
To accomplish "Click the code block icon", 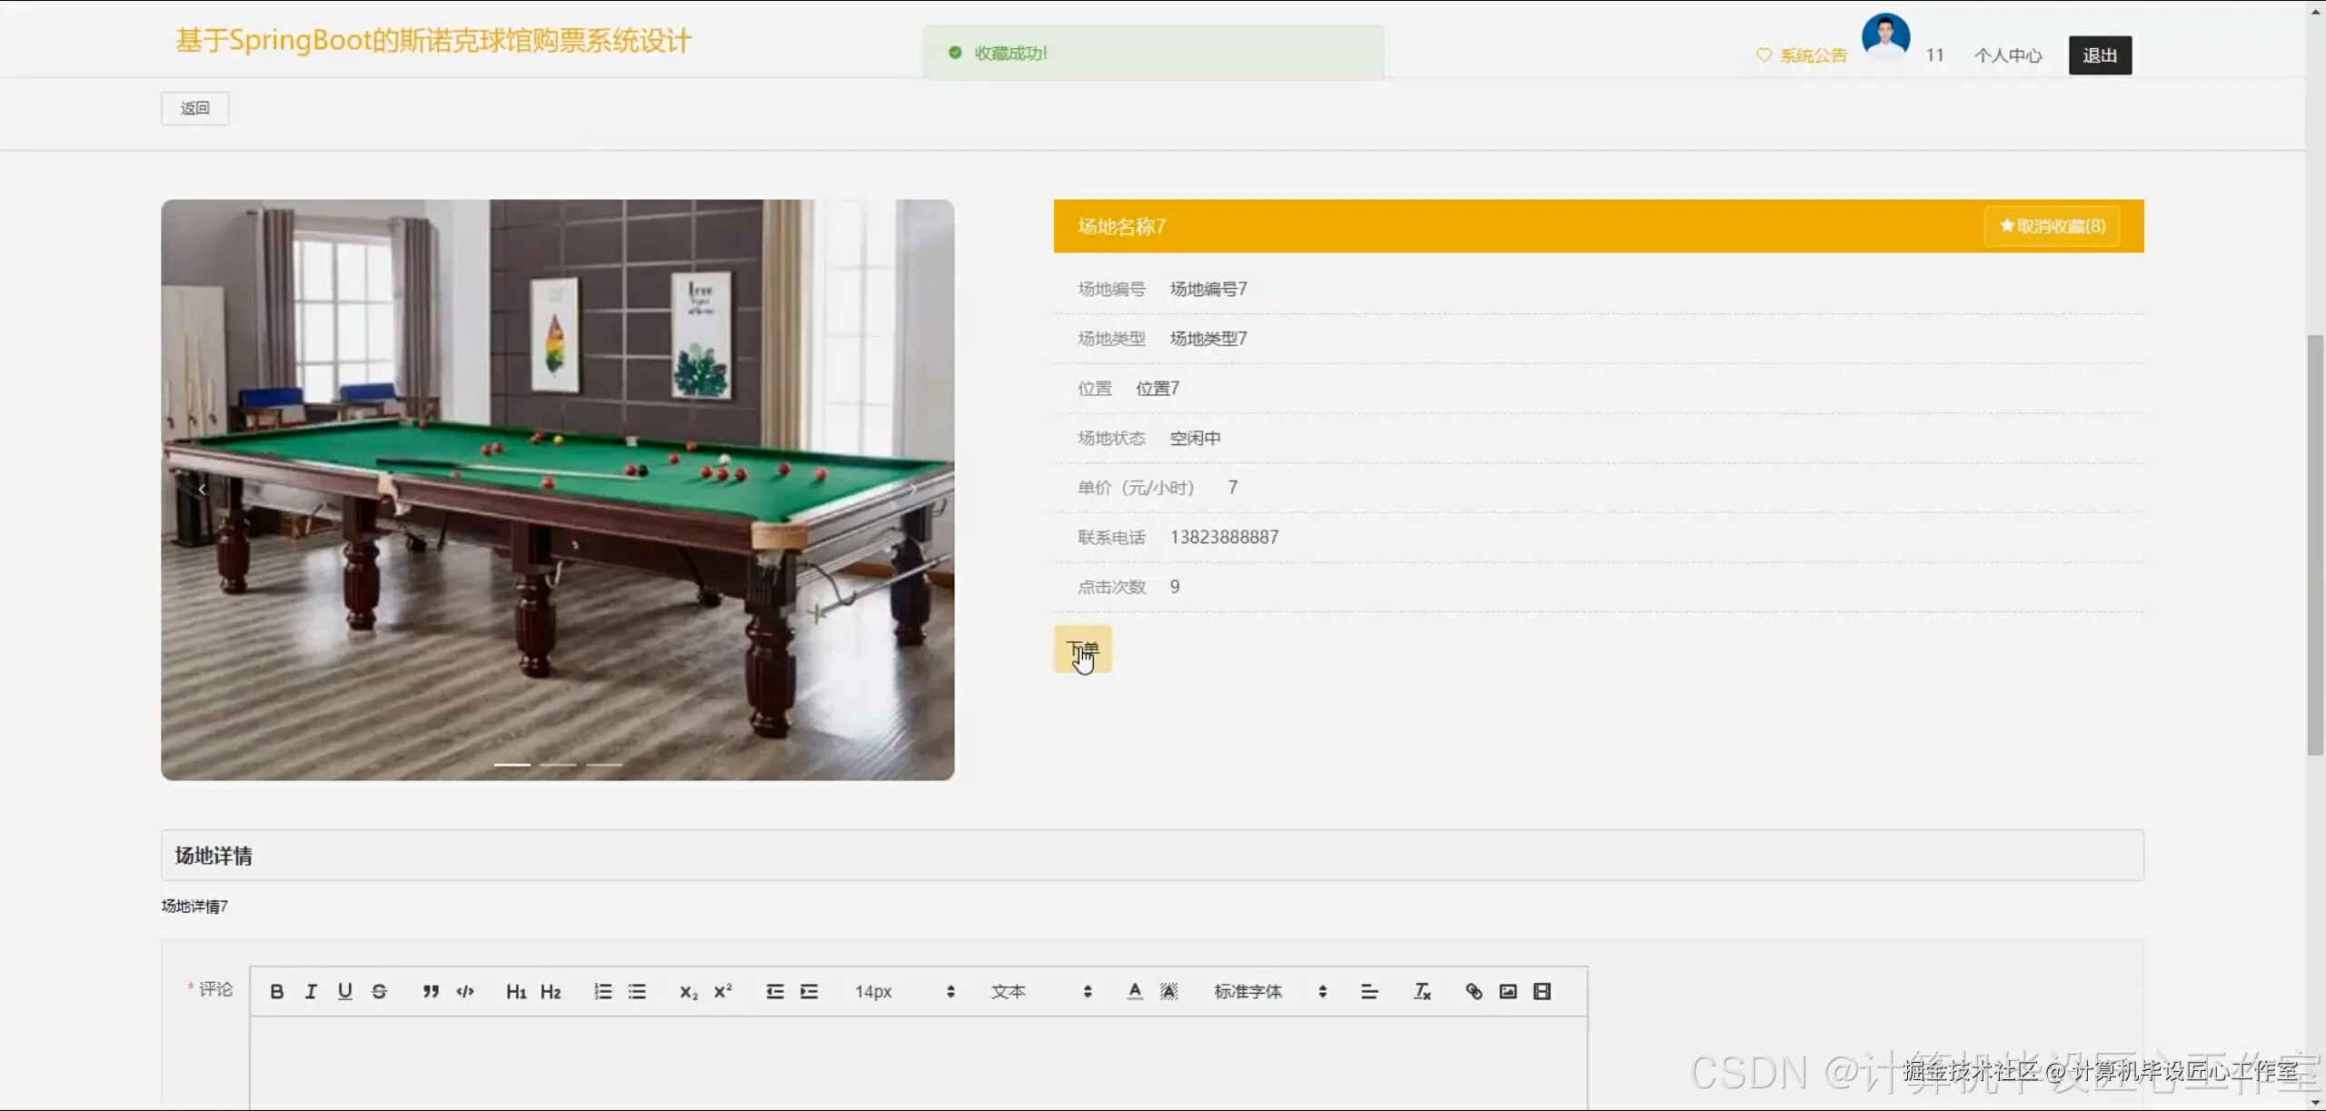I will pos(465,991).
